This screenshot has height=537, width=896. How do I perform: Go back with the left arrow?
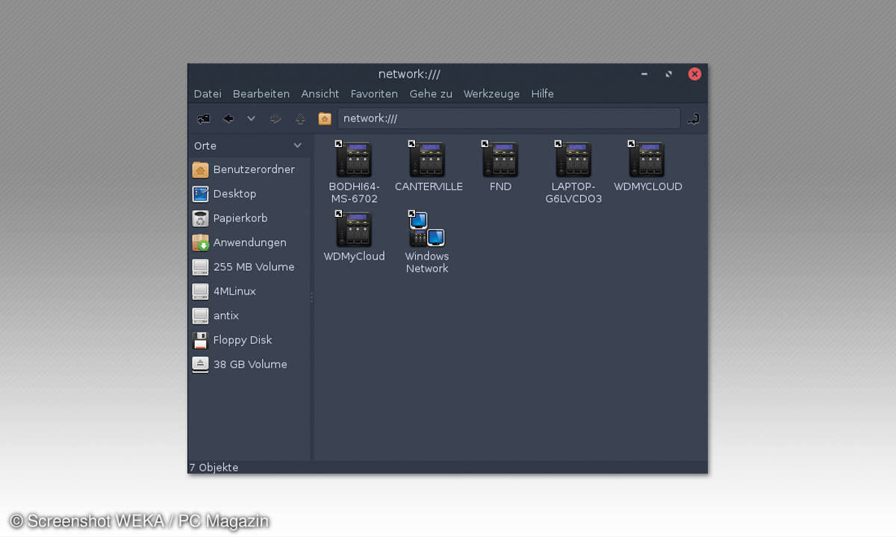(x=228, y=119)
